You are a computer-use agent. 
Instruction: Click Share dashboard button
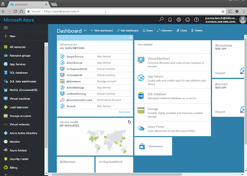[147, 30]
